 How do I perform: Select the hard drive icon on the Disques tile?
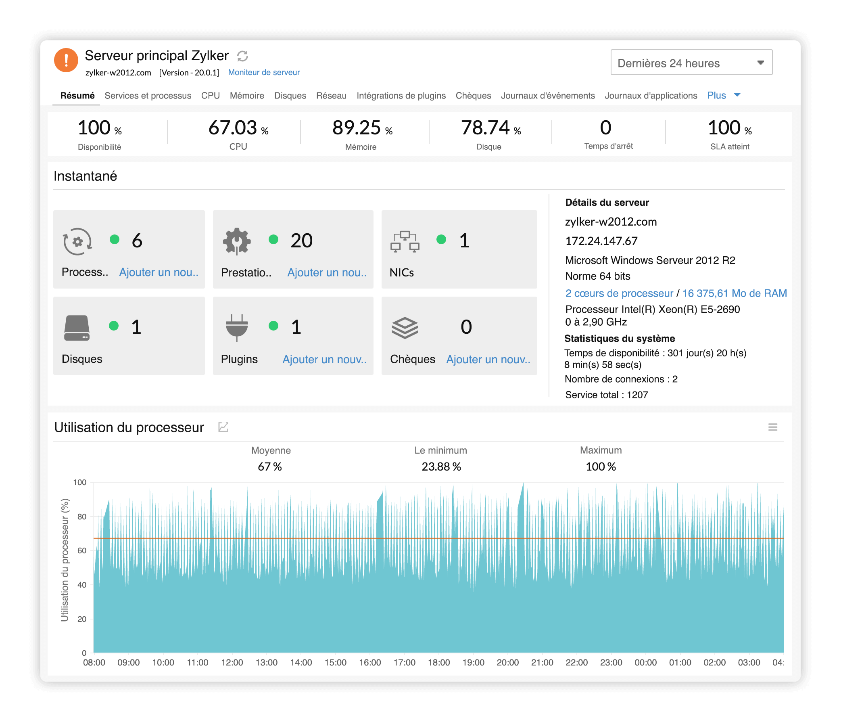(x=76, y=328)
